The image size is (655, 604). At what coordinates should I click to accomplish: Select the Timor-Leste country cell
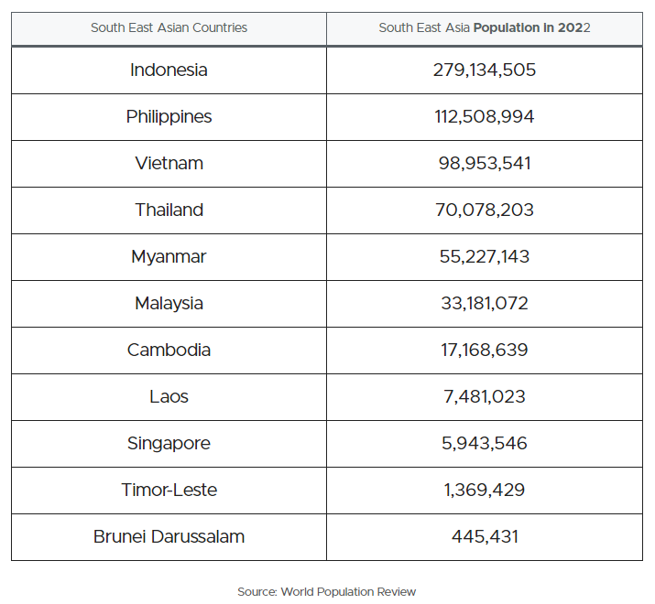pos(169,490)
